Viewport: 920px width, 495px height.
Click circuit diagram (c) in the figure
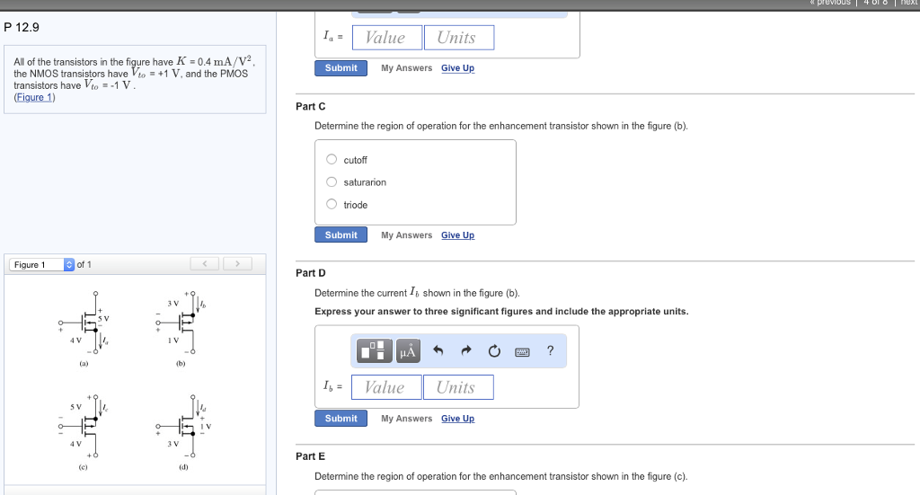(84, 432)
